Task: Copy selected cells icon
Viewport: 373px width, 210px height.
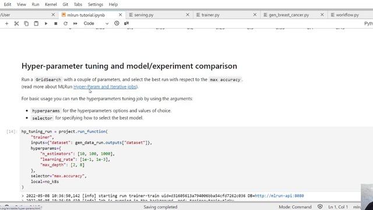Action: point(26,23)
